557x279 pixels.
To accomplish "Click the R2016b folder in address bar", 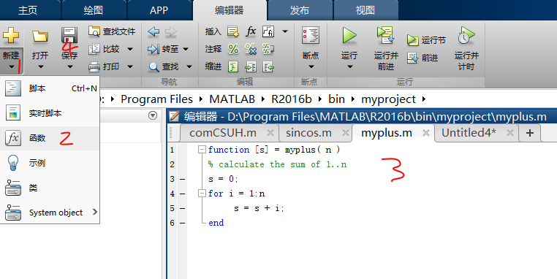I will click(x=291, y=99).
